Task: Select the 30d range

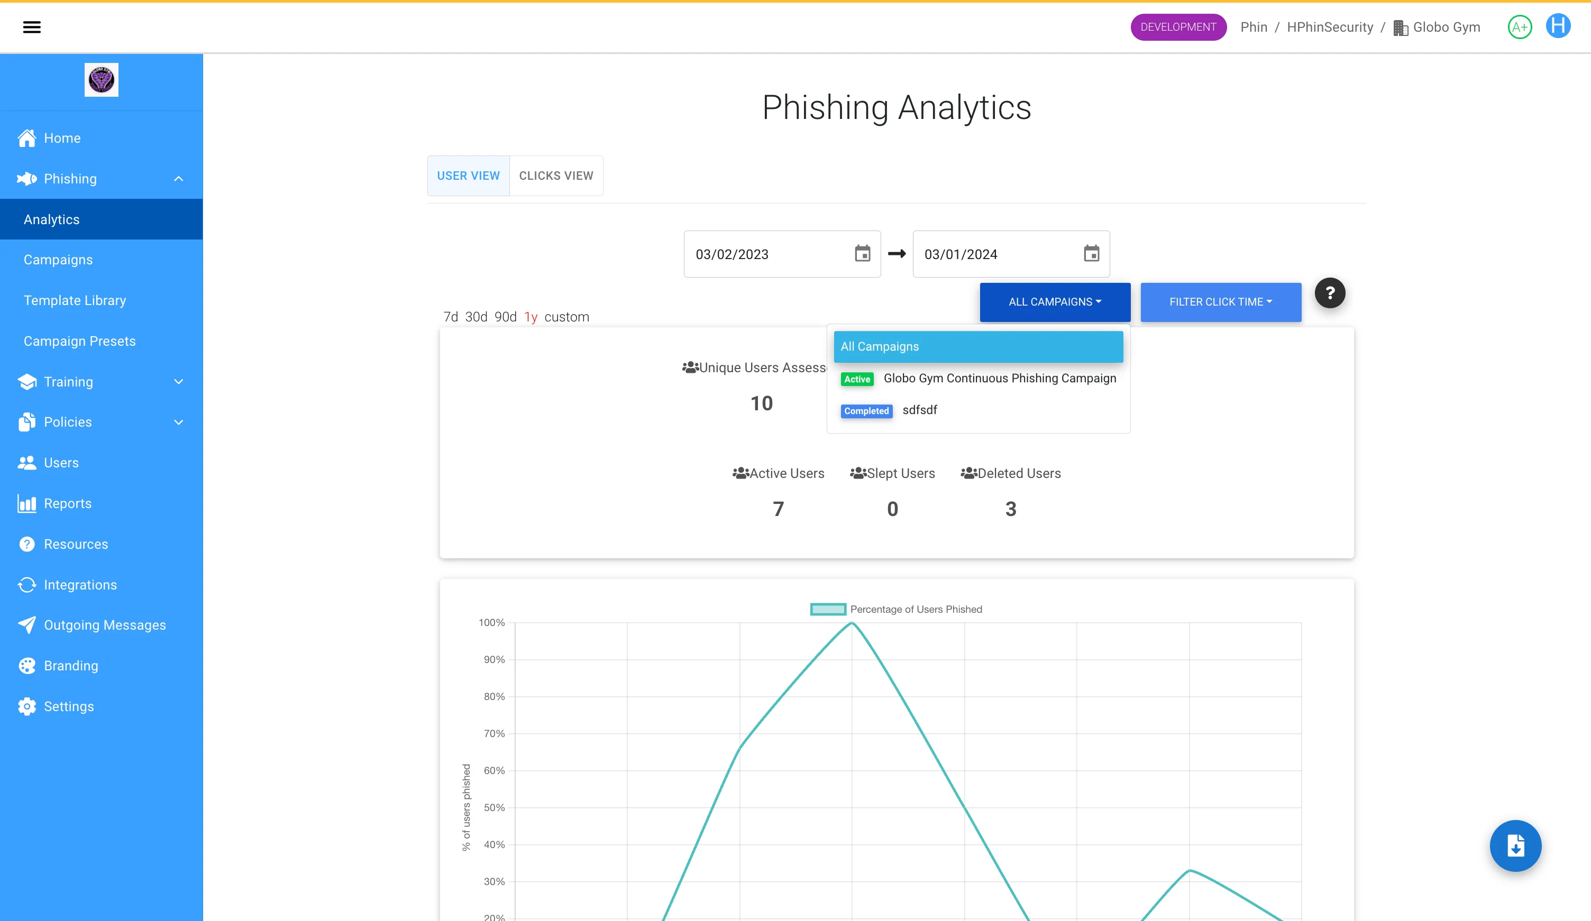Action: 476,317
